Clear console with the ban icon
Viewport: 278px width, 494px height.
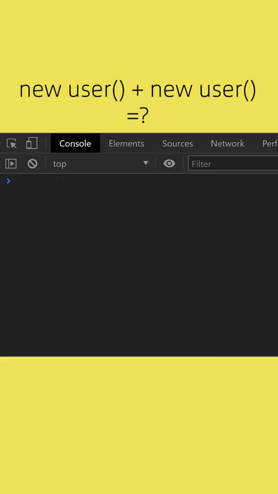(32, 164)
